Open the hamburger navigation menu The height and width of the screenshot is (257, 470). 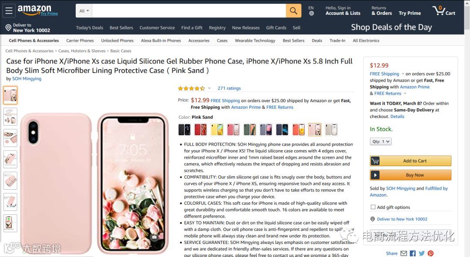click(x=9, y=11)
